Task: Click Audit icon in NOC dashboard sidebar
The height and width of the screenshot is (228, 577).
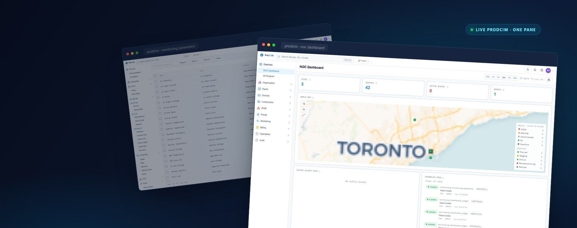Action: (x=257, y=140)
